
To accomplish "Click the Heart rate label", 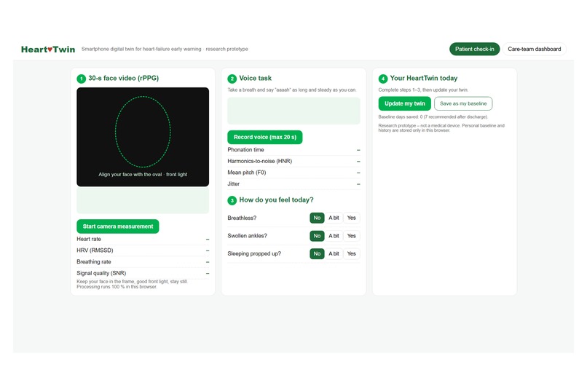I will (x=89, y=239).
